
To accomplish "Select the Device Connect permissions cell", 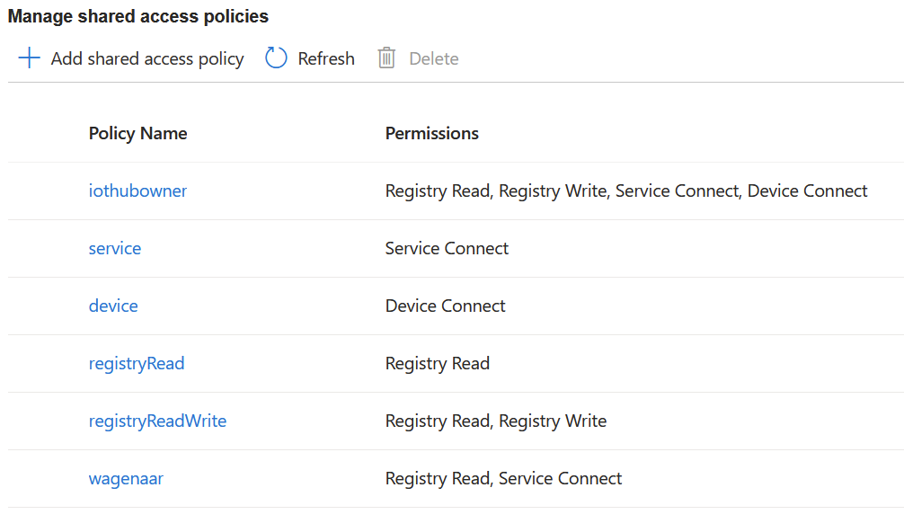I will pos(445,306).
